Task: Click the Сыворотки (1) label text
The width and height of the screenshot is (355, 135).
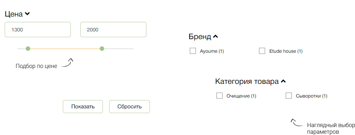Action: [311, 96]
